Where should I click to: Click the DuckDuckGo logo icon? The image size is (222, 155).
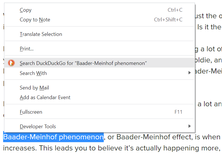click(x=11, y=63)
